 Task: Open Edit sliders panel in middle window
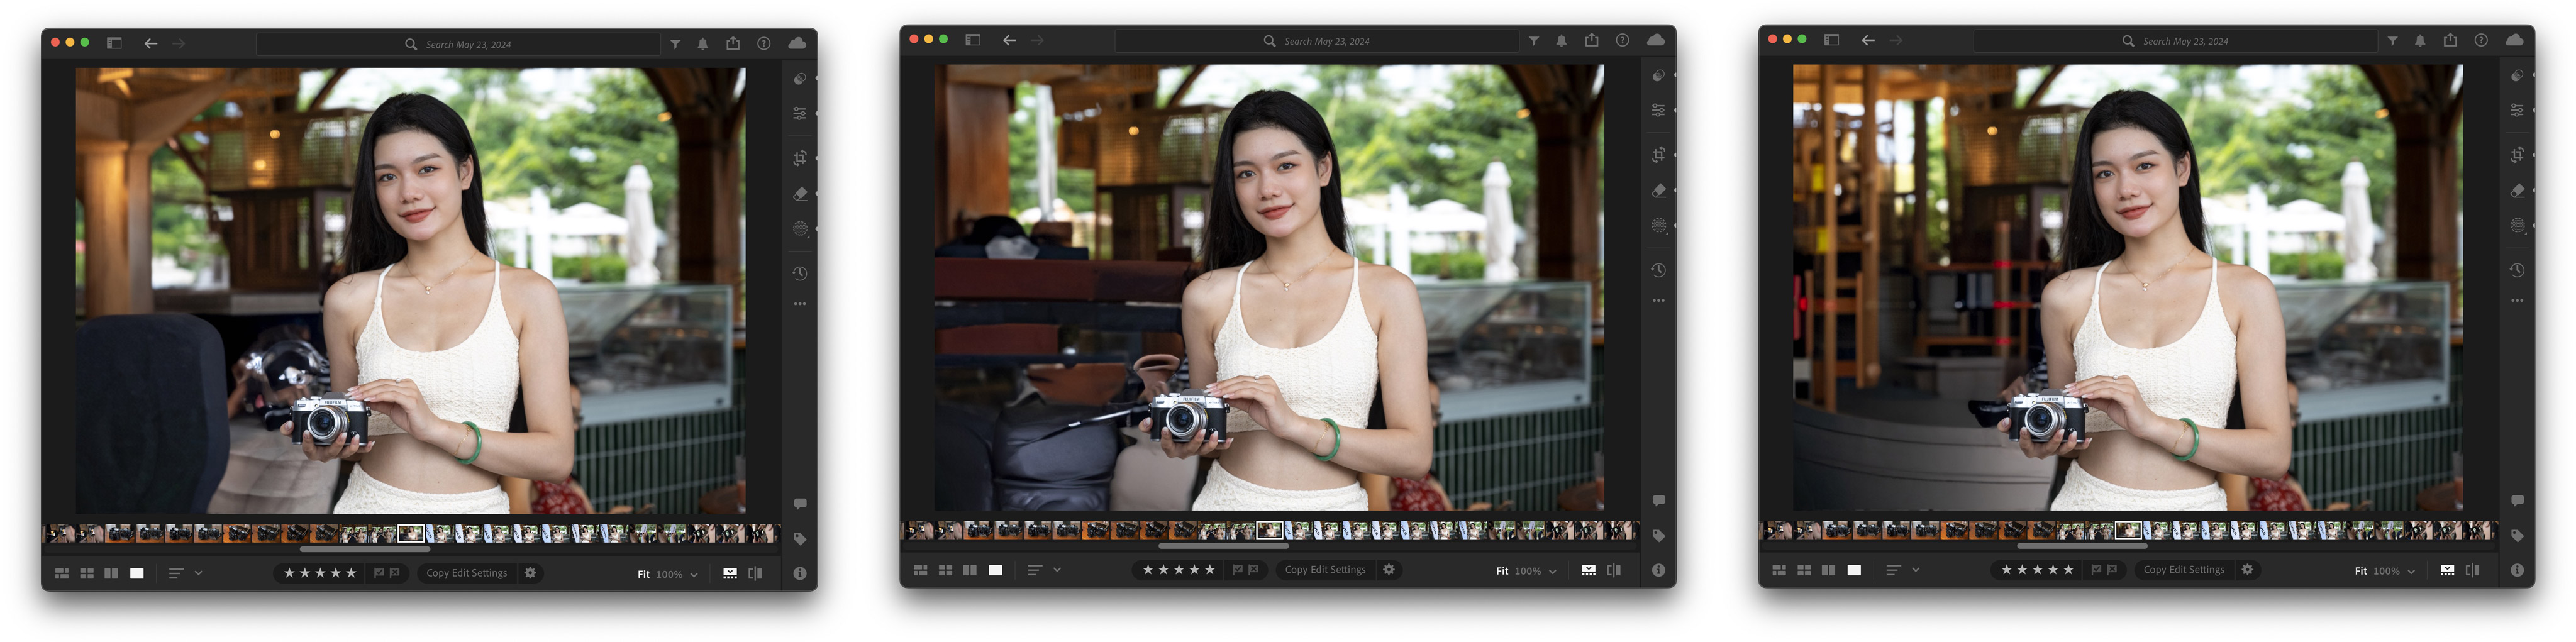(1658, 111)
